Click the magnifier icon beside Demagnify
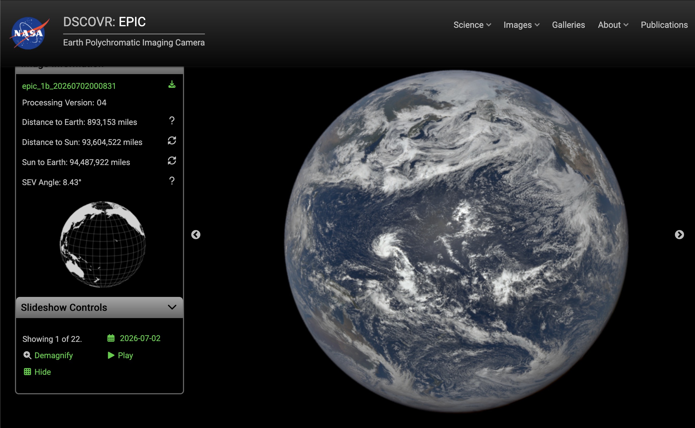Image resolution: width=695 pixels, height=428 pixels. [x=27, y=355]
